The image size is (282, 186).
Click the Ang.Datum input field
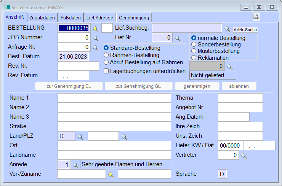pos(234,117)
